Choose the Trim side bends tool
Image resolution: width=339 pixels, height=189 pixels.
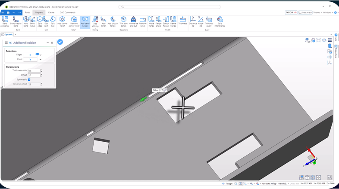pyautogui.click(x=123, y=21)
